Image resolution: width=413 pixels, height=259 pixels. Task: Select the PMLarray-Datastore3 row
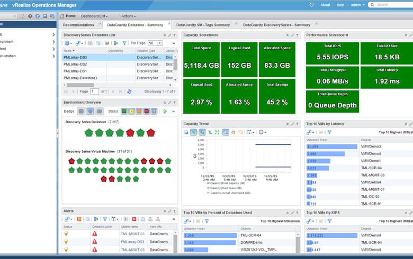tap(118, 78)
